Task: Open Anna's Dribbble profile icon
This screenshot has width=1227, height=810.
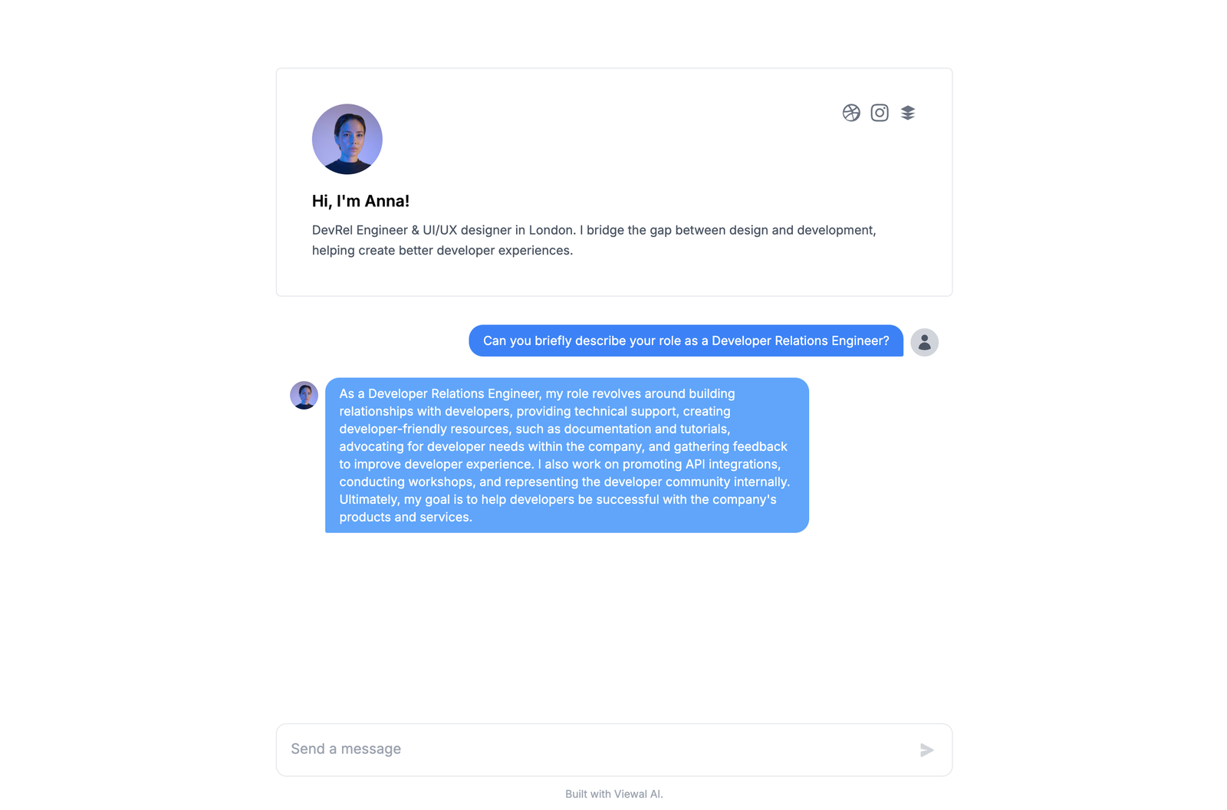Action: pos(851,113)
